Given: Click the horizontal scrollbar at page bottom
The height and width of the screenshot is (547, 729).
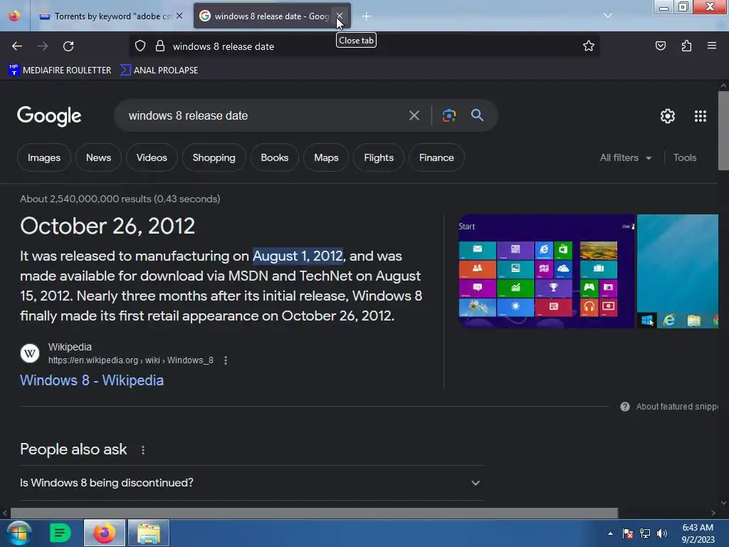Looking at the screenshot, I should coord(314,513).
